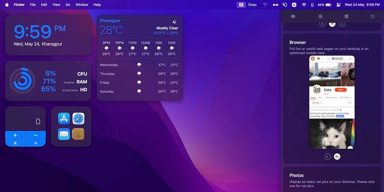Image resolution: width=384 pixels, height=192 pixels.
Task: Click the 65% HD usage value
Action: coord(48,89)
